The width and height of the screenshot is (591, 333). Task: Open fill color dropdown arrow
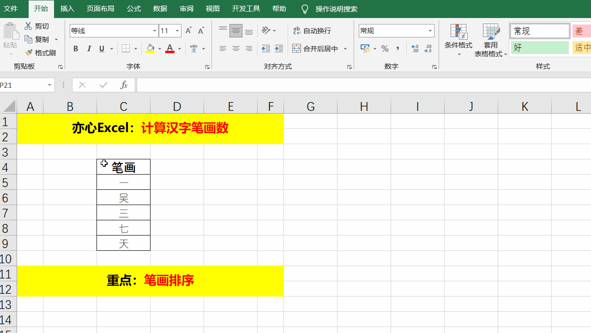tap(160, 49)
